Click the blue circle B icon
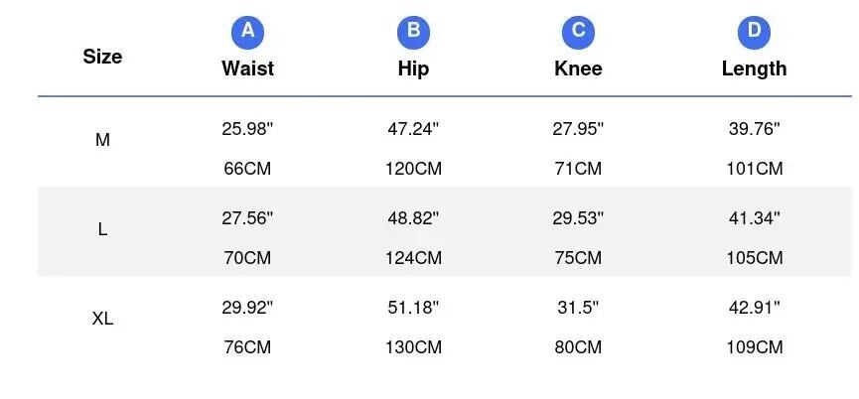Image resolution: width=859 pixels, height=399 pixels. click(x=413, y=32)
